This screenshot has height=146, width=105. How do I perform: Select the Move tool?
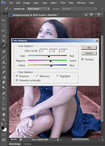coord(4,20)
